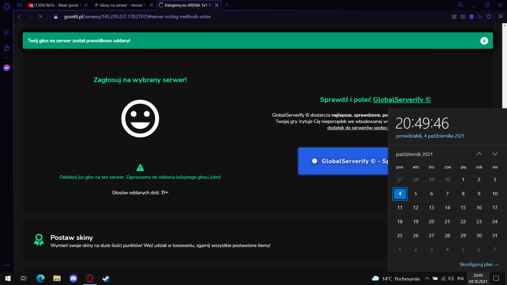Click taskbar clock 20:49
The width and height of the screenshot is (507, 285).
(x=478, y=278)
